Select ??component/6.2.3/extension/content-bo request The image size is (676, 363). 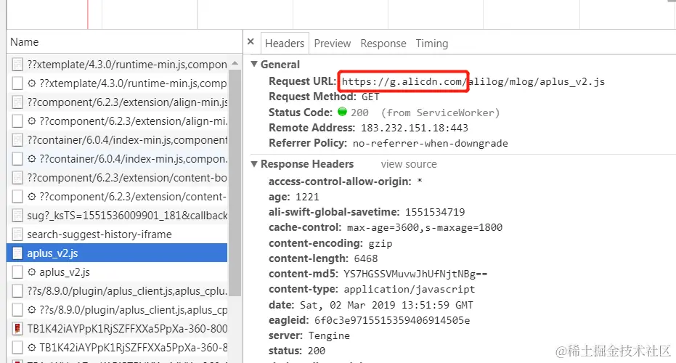click(x=117, y=178)
